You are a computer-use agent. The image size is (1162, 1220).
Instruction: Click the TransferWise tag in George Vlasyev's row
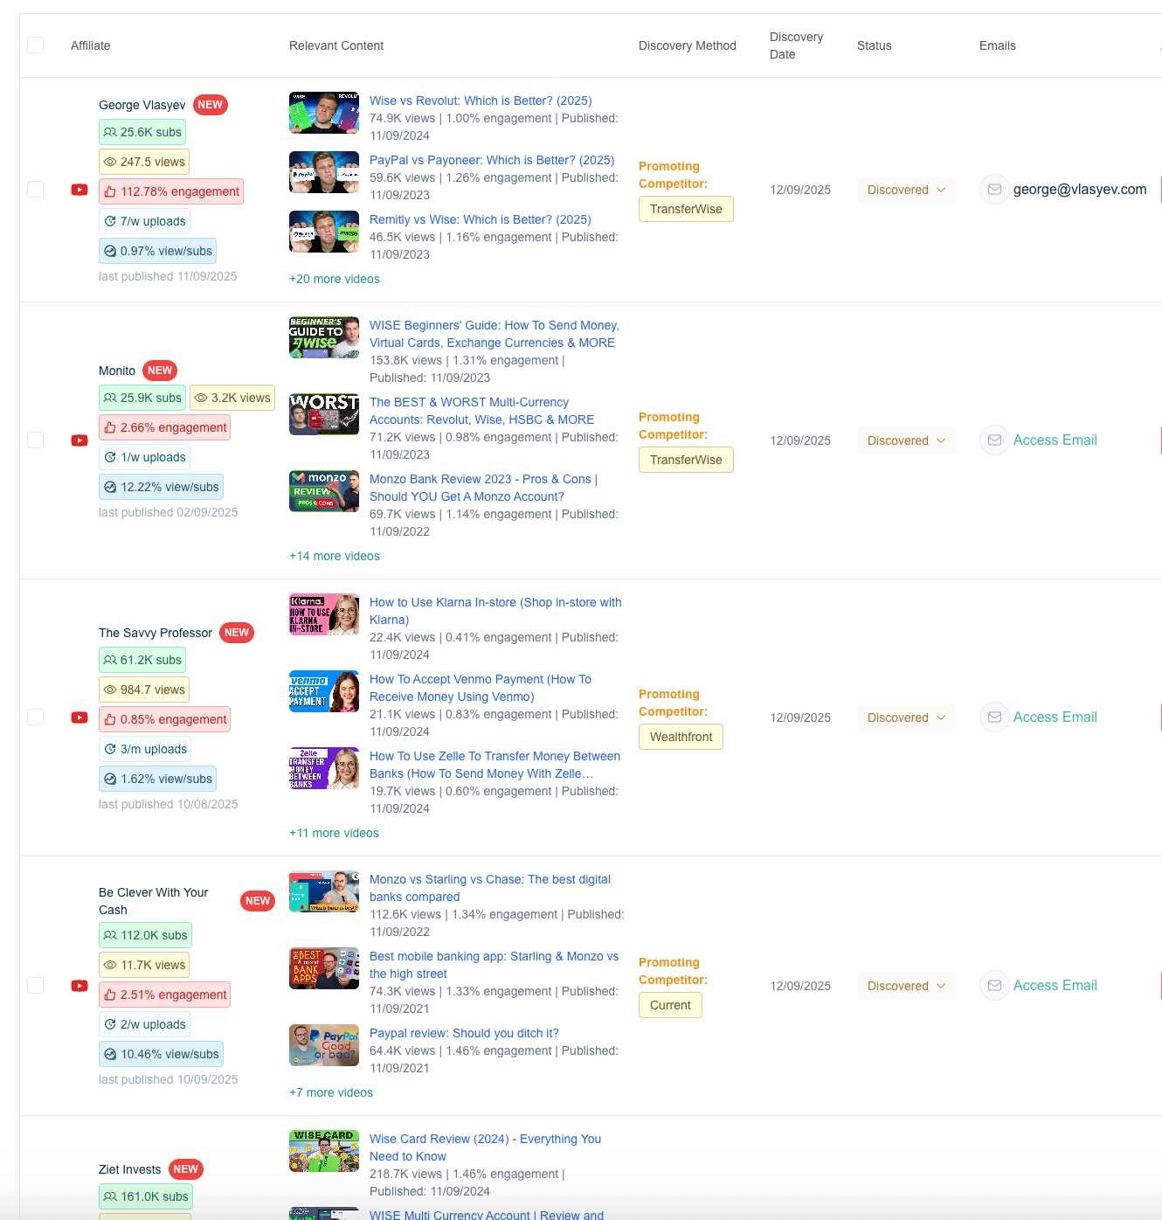point(686,209)
